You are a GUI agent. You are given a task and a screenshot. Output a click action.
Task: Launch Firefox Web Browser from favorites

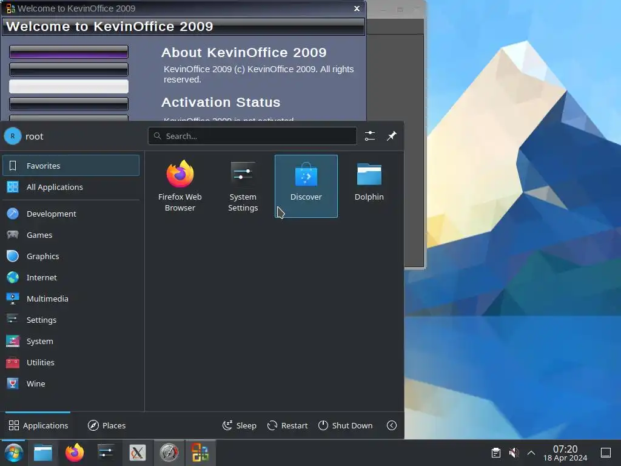click(x=180, y=186)
